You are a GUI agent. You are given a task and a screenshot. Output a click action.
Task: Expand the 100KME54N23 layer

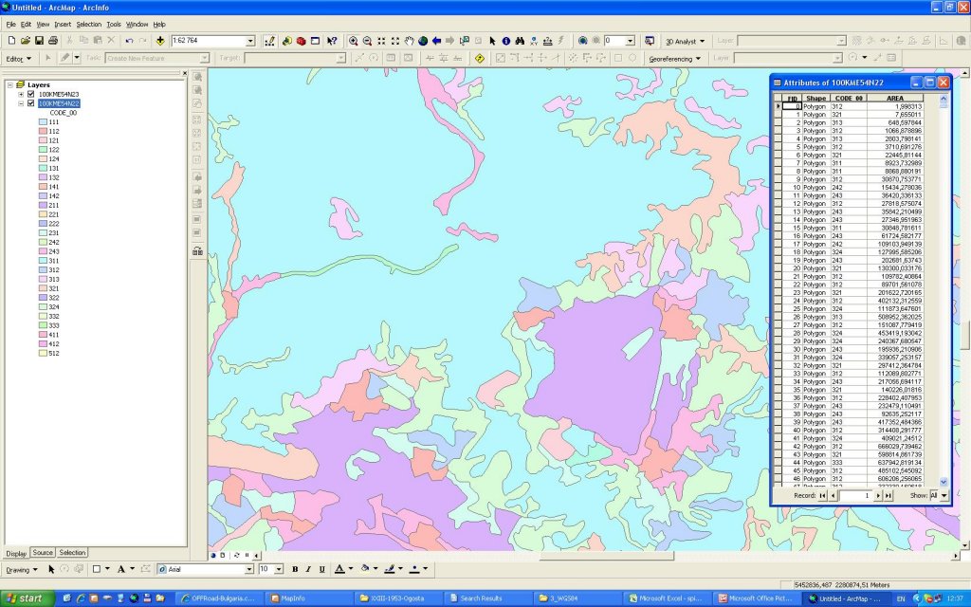pyautogui.click(x=21, y=94)
